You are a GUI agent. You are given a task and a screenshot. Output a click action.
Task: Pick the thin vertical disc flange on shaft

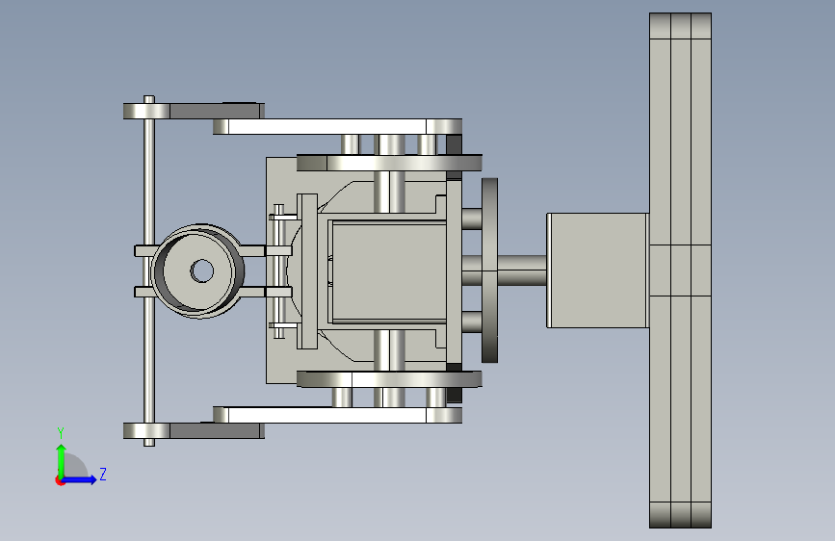489,270
